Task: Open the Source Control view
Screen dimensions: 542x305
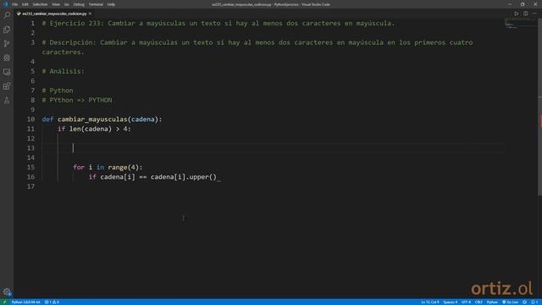Action: (7, 43)
